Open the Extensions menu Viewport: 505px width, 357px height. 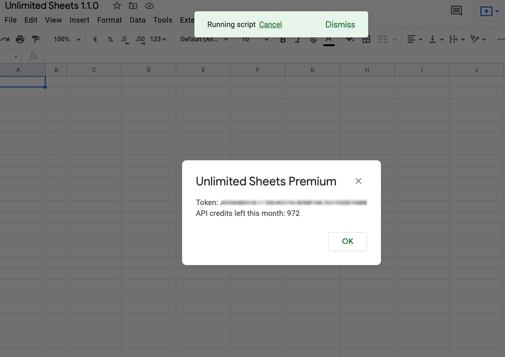tap(187, 20)
